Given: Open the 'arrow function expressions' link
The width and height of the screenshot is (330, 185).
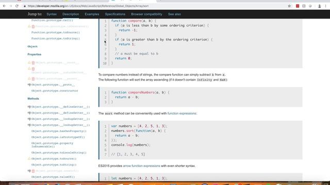Looking at the screenshot, I should [x=142, y=165].
